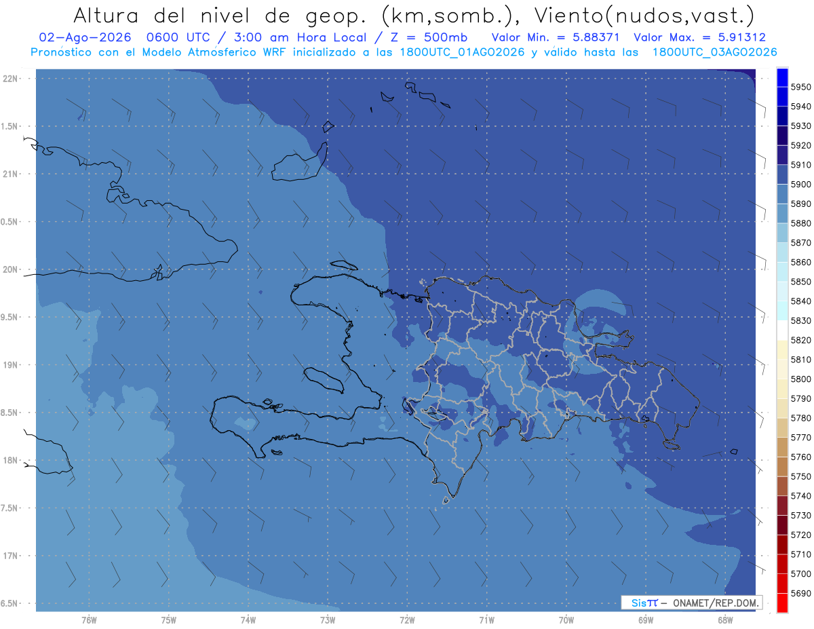814x629 pixels.
Task: Click the 5890 legend label
Action: coord(801,204)
